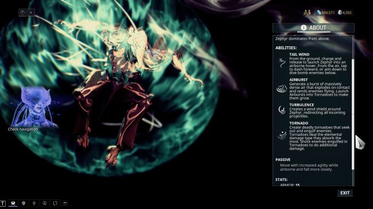Select the ABOUT tab header
Screen dimensions: 373x209
click(x=313, y=28)
